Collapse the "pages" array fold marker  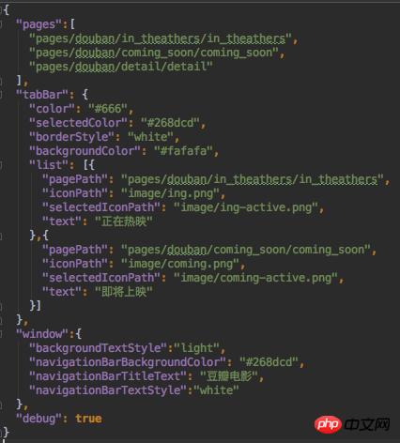(1, 24)
